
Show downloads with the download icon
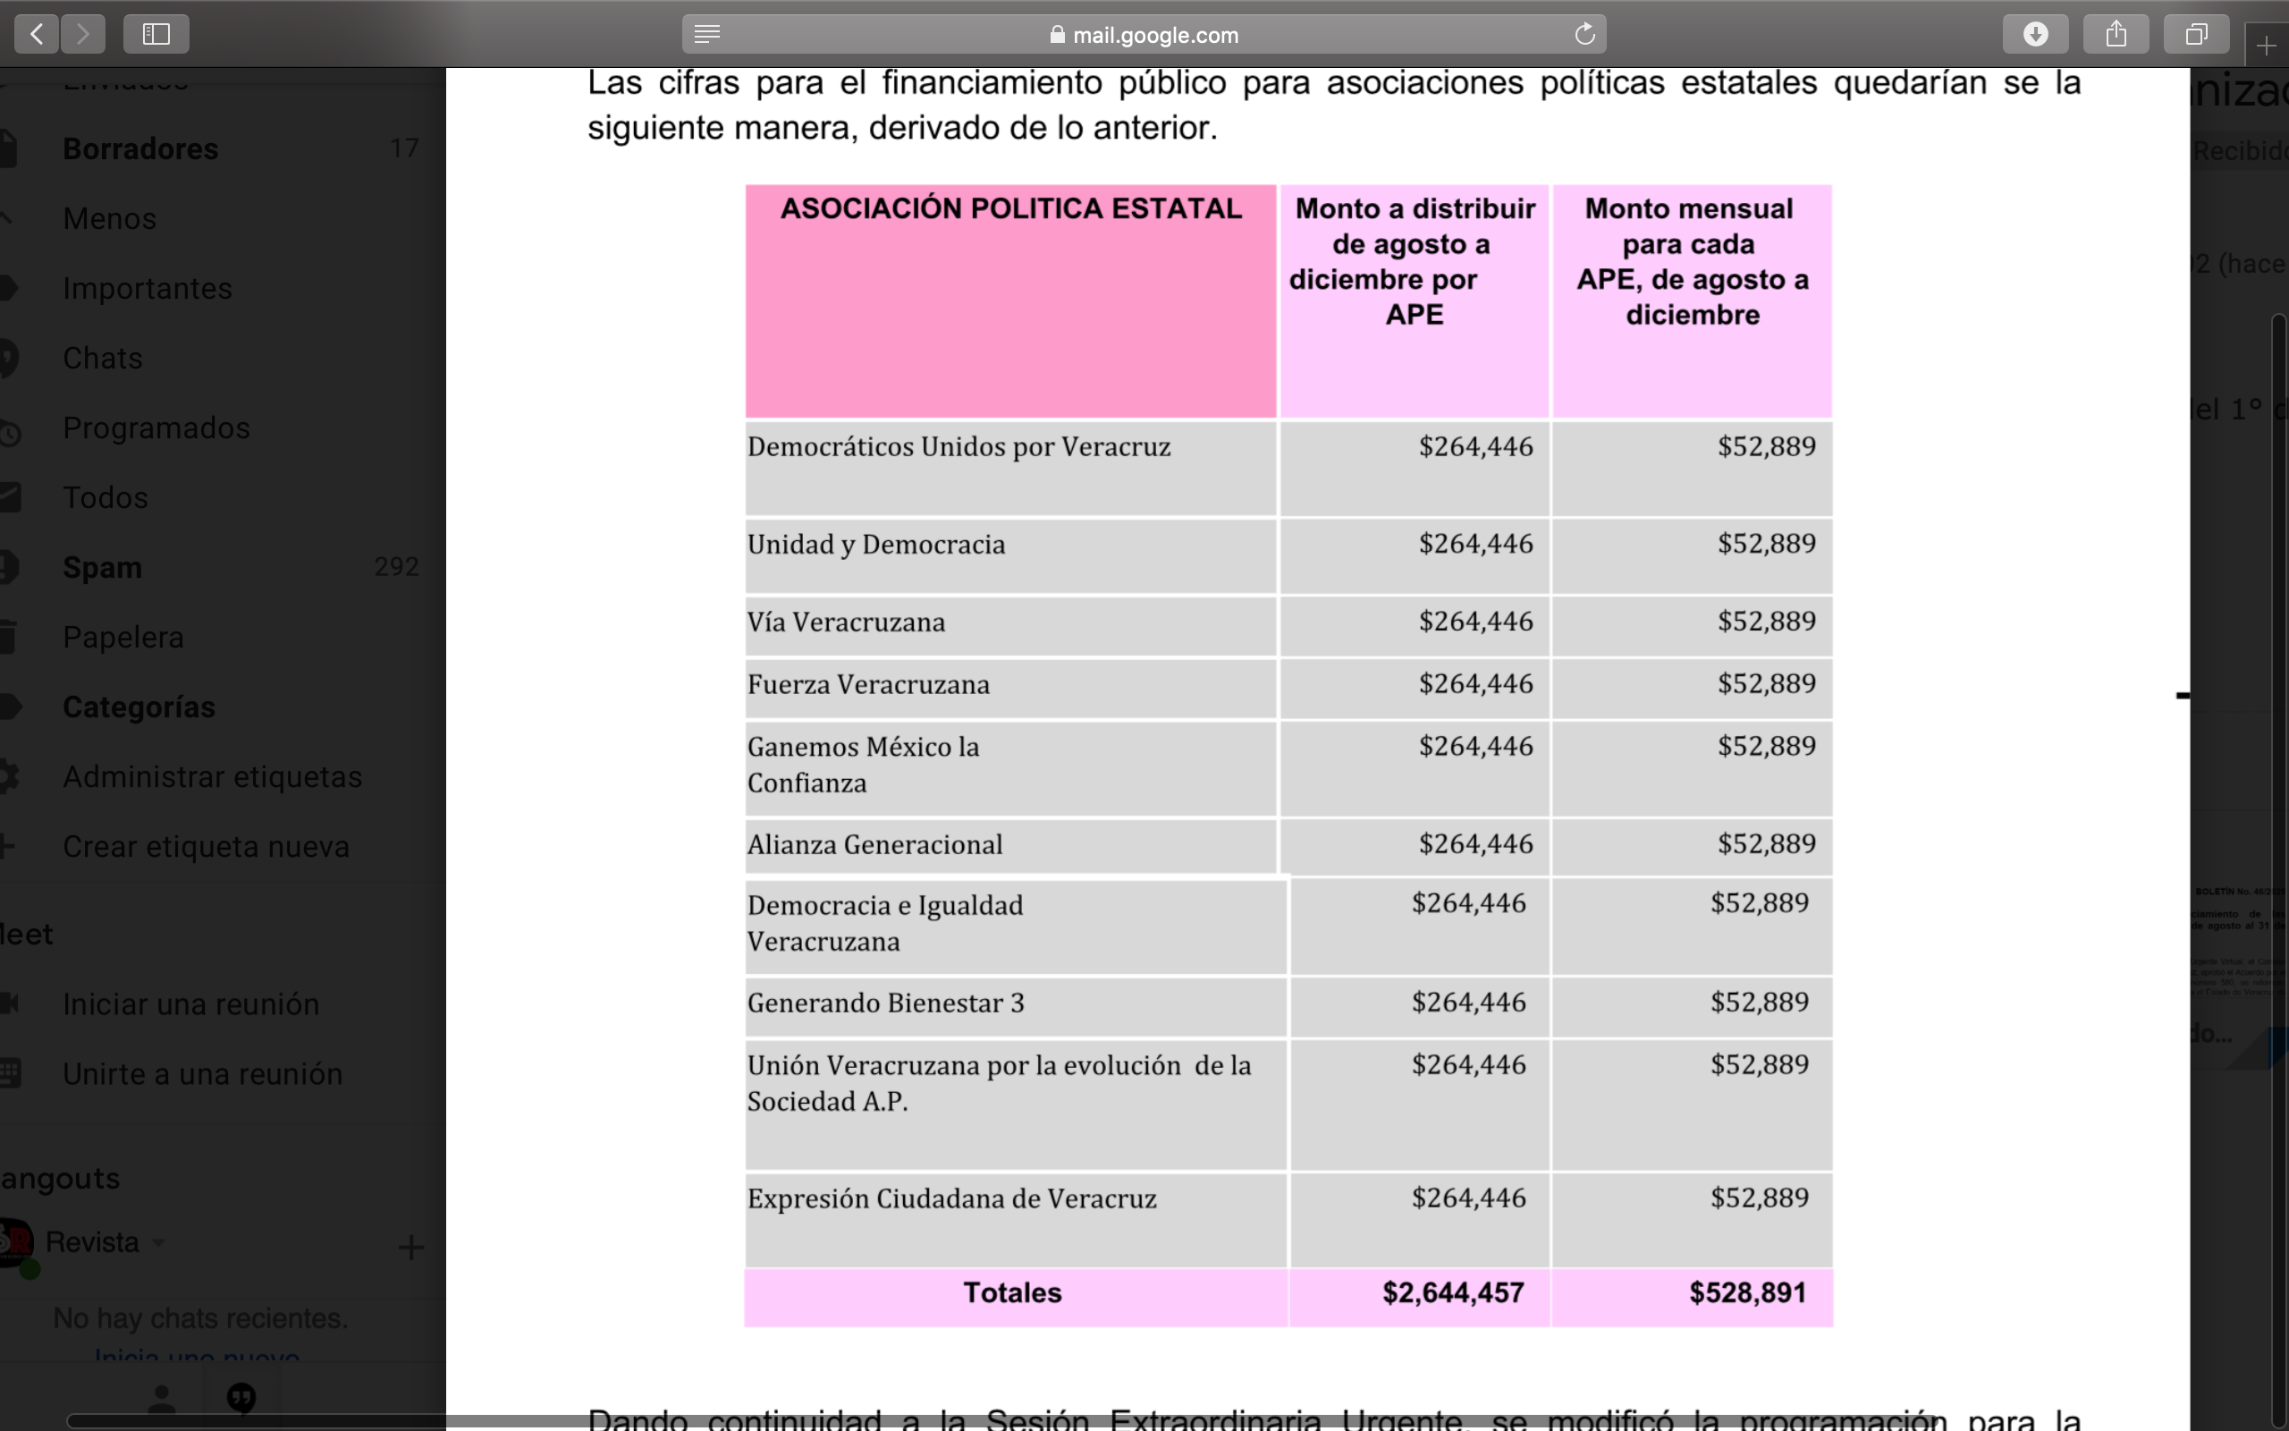click(2034, 34)
